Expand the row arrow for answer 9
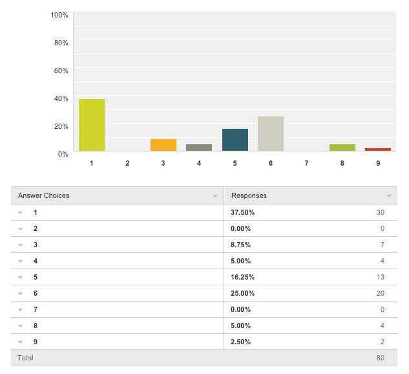This screenshot has height=374, width=409. 20,342
